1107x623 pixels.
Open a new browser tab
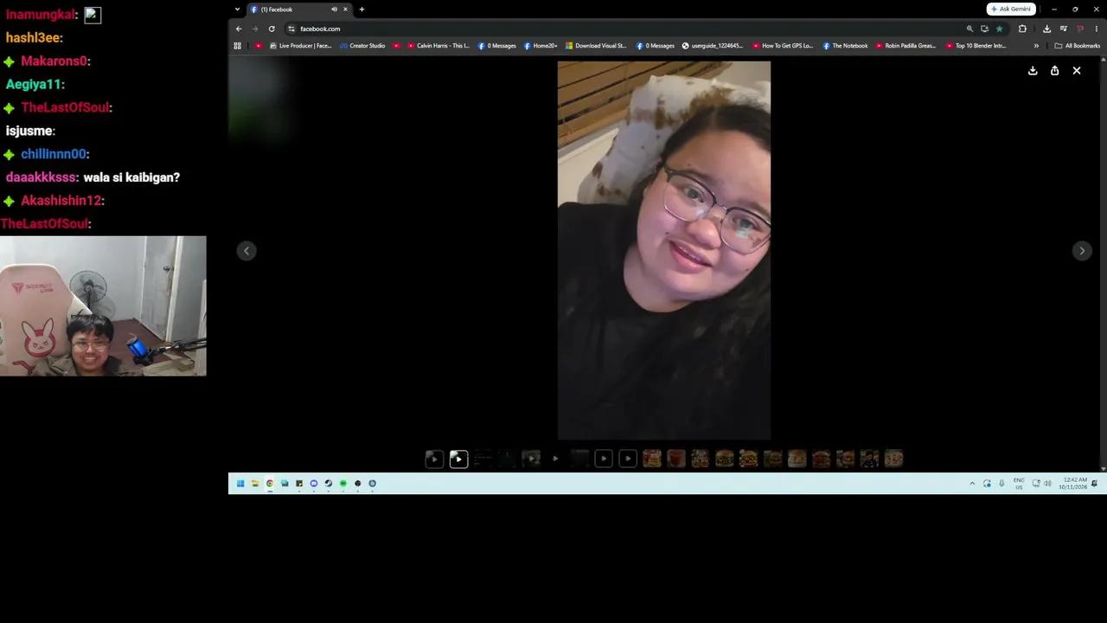pos(362,10)
